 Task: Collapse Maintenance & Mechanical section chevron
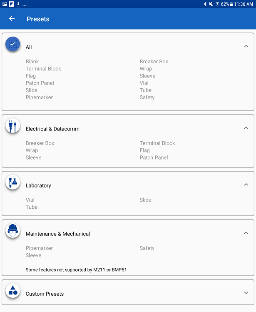pos(246,233)
